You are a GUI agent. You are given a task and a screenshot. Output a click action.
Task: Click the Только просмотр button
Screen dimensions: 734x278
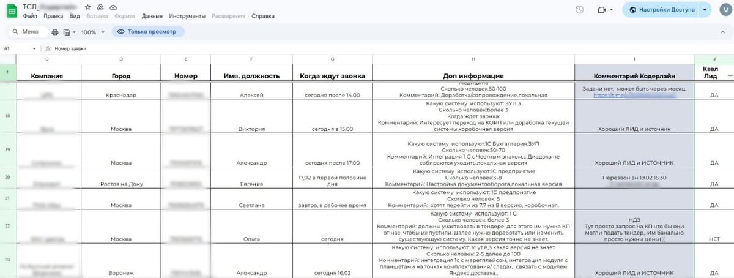point(148,31)
